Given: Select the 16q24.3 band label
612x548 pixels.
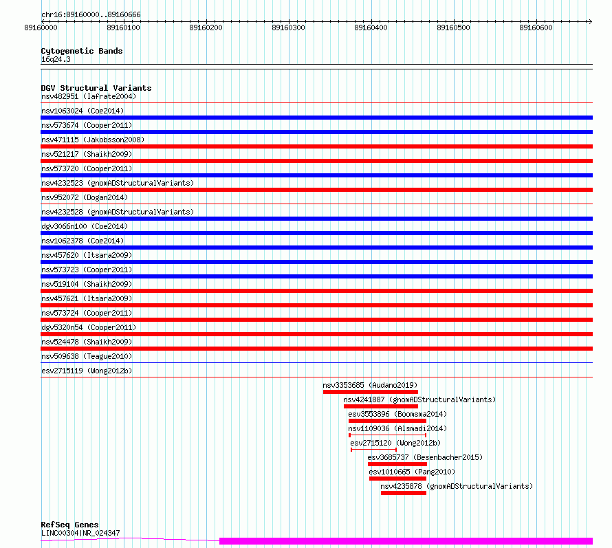Looking at the screenshot, I should 56,59.
